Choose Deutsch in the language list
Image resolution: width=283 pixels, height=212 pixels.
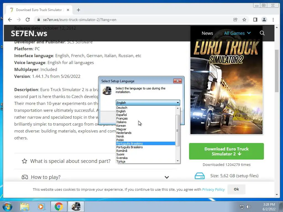[145, 108]
